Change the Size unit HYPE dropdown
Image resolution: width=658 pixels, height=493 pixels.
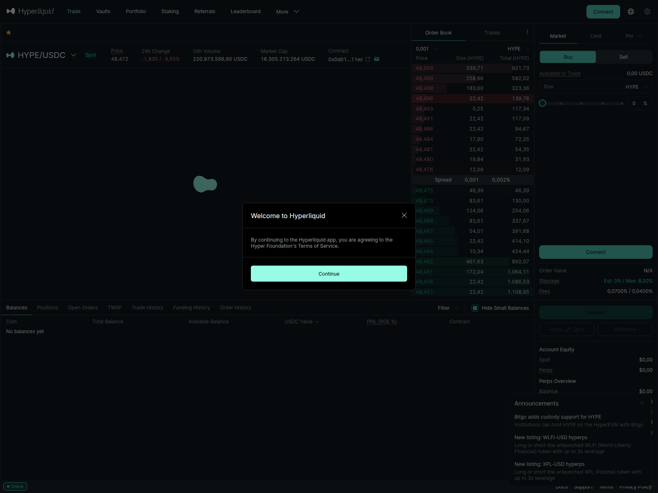click(x=636, y=87)
